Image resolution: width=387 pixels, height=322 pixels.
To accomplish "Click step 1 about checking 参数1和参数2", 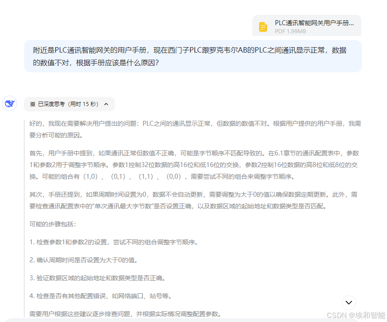I will [114, 242].
